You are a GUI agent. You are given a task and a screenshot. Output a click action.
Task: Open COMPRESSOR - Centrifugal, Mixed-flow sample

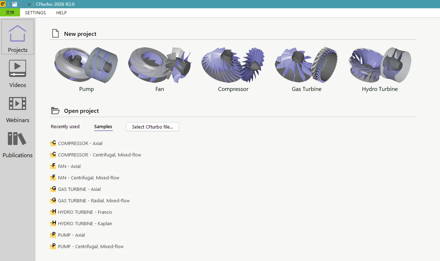pos(96,155)
